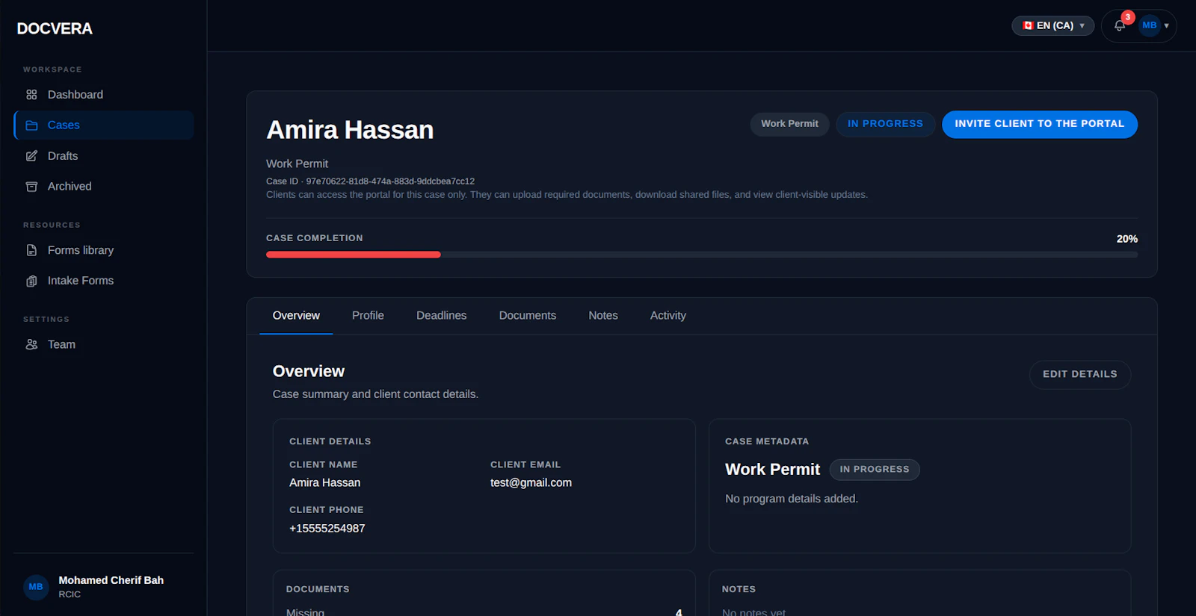Go to Drafts in sidebar
This screenshot has width=1196, height=616.
(103, 156)
